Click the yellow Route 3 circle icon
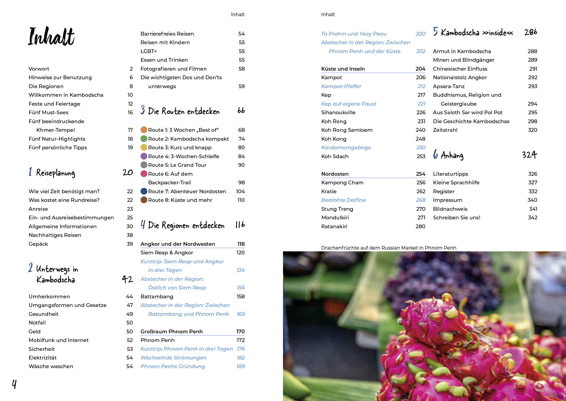Image resolution: width=566 pixels, height=401 pixels. (144, 147)
